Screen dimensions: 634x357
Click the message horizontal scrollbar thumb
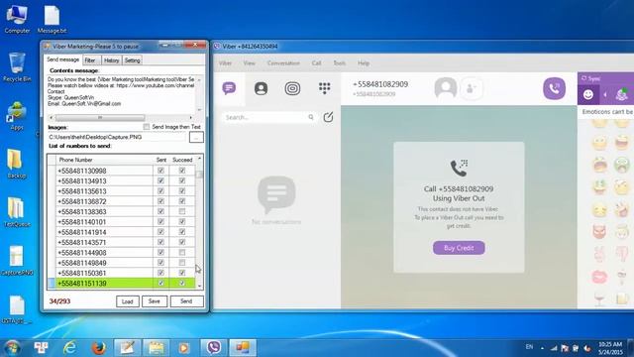pos(100,118)
